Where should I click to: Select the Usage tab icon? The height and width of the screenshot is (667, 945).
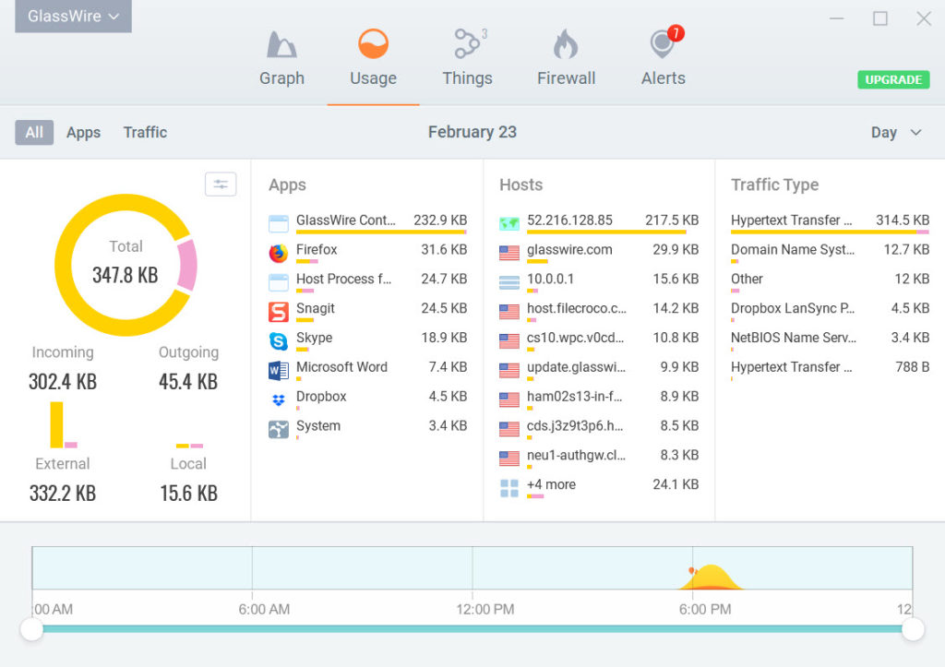[373, 44]
